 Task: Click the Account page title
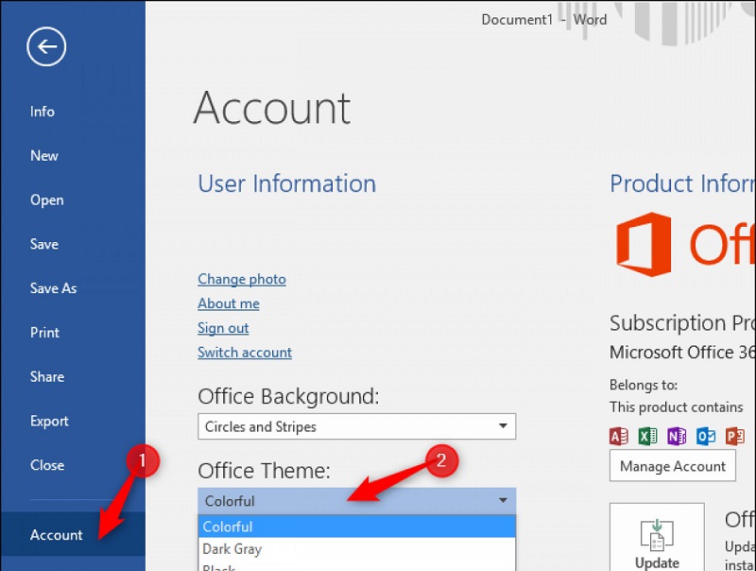click(272, 108)
